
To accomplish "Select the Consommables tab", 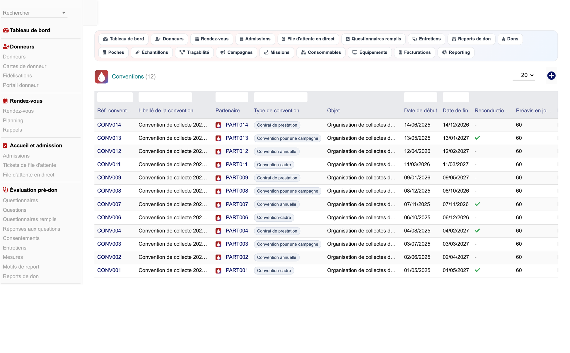I will coord(321,52).
